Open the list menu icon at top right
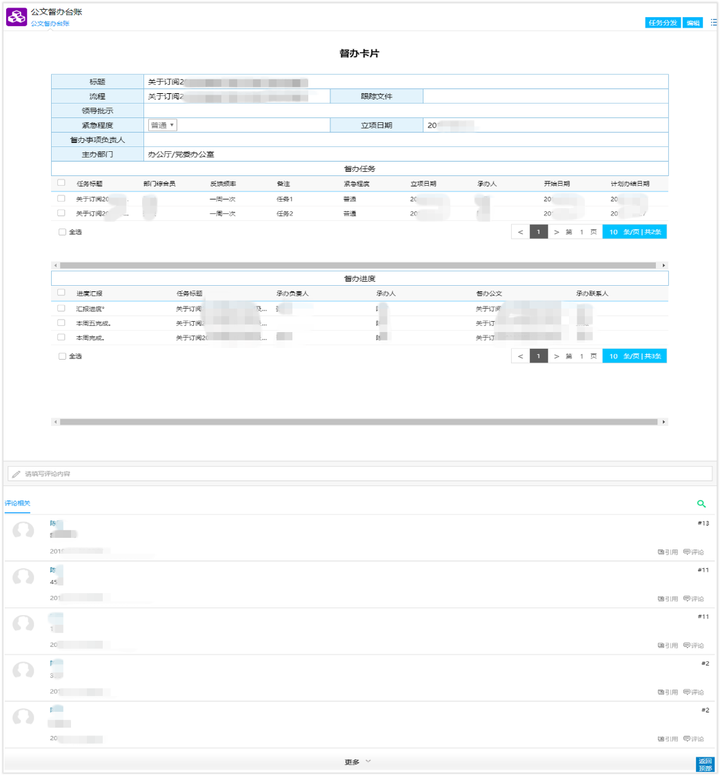The height and width of the screenshot is (776, 720). [x=713, y=22]
